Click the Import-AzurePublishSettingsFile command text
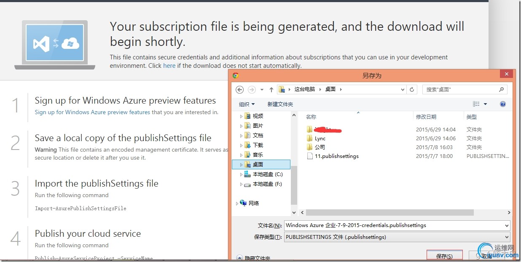521x262 pixels. (x=81, y=208)
